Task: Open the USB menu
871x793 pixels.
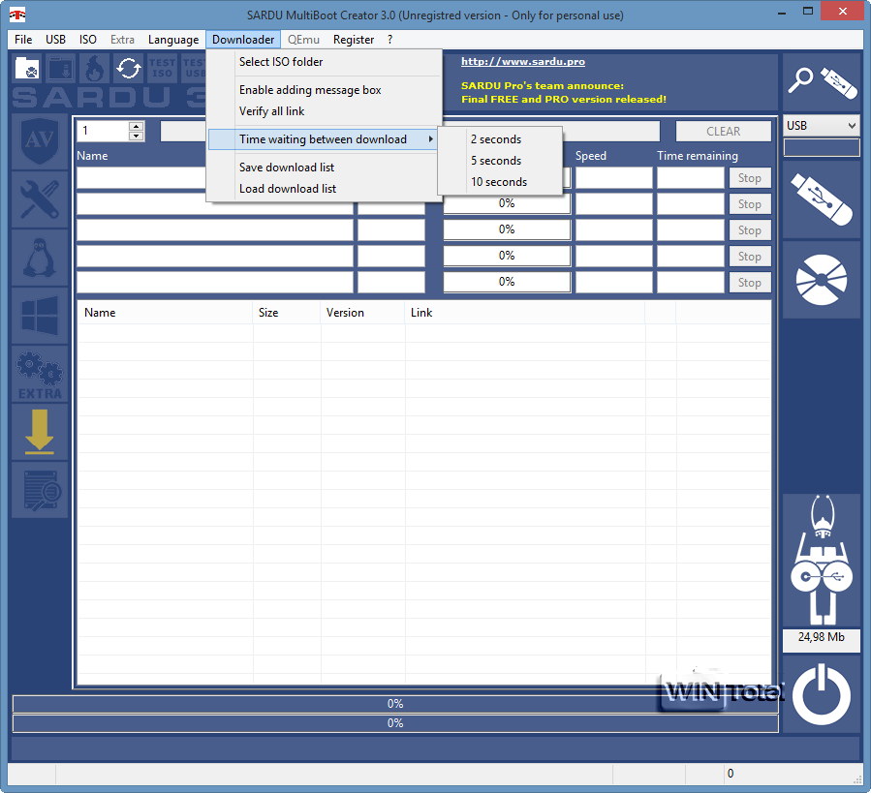Action: pyautogui.click(x=55, y=40)
